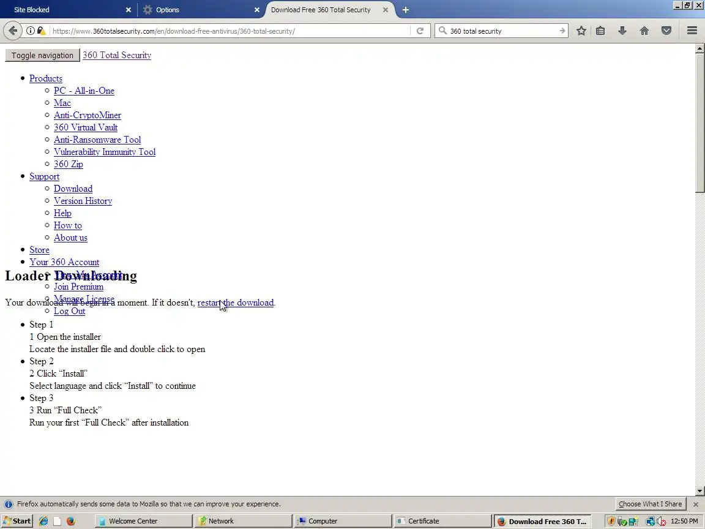Click the network tray icon
This screenshot has width=705, height=529.
click(650, 522)
